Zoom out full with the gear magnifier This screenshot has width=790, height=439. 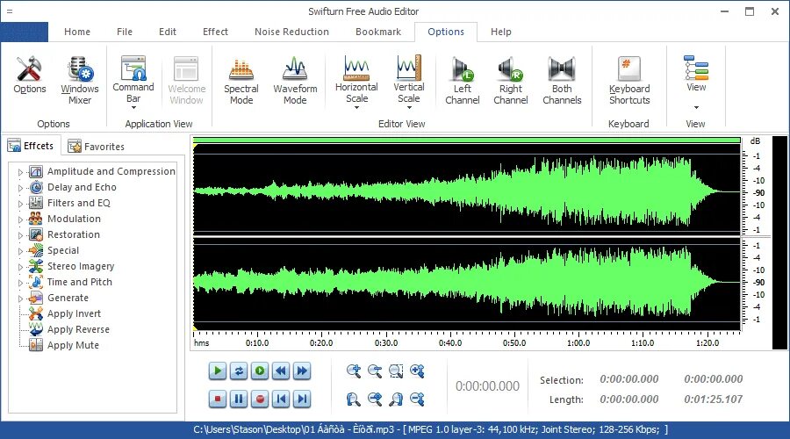(x=375, y=399)
